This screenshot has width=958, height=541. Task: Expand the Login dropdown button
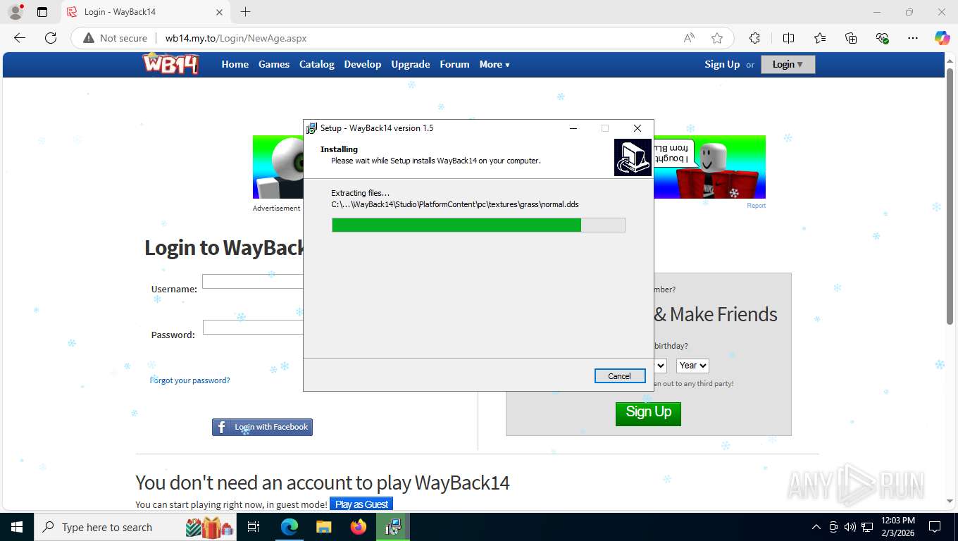788,64
